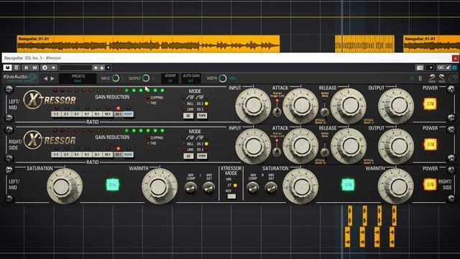Click TYPE button on Right/Side unit

pyautogui.click(x=202, y=156)
